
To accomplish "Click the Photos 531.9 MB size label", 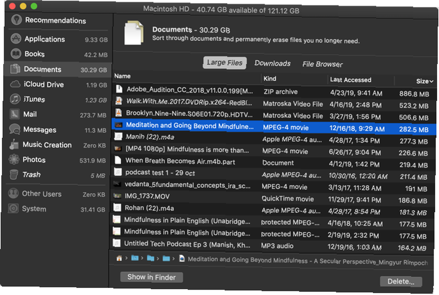I will click(x=93, y=160).
